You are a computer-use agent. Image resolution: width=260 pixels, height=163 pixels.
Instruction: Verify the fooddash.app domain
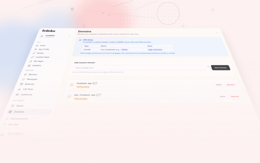click(219, 85)
